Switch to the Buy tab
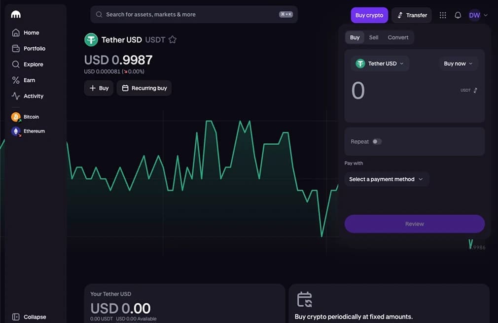The height and width of the screenshot is (323, 498). point(355,37)
